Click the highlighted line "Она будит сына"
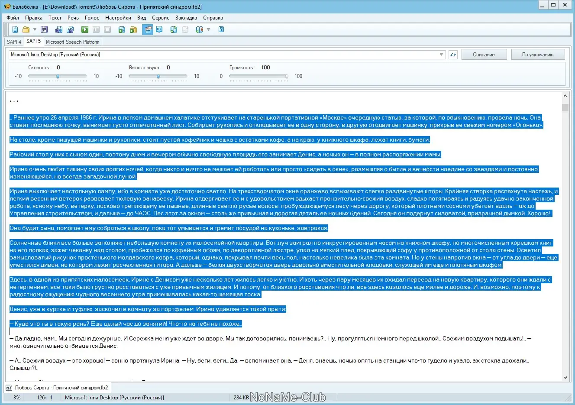This screenshot has width=575, height=405. coord(169,228)
